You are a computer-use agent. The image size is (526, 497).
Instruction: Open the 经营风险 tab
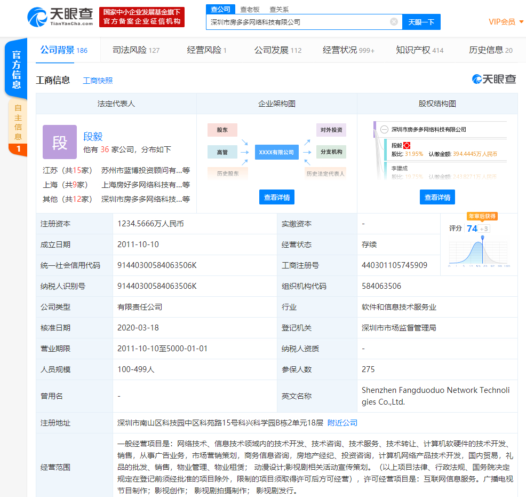pos(206,50)
